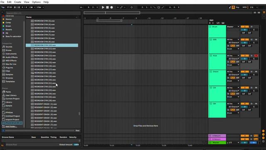The image size is (266, 150).
Task: Click the browser search field
Action: (x=43, y=13)
